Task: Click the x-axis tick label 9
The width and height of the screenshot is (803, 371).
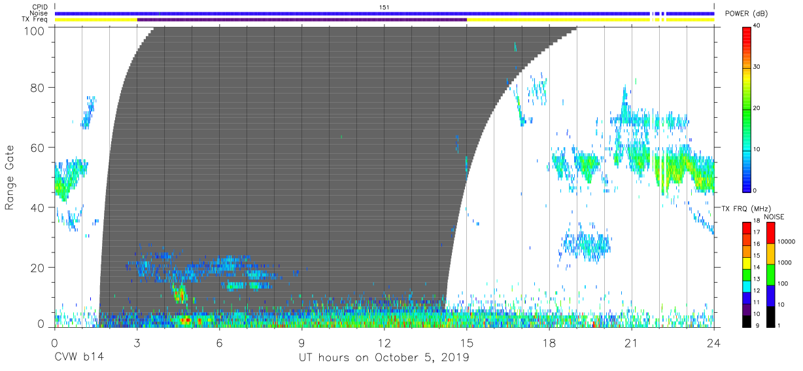Action: (x=301, y=342)
